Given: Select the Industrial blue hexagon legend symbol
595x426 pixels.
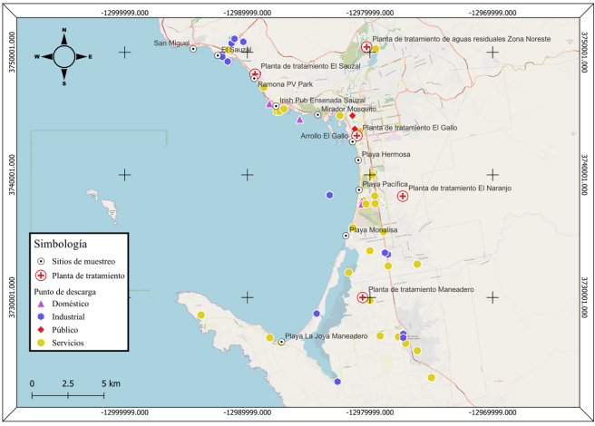Looking at the screenshot, I should pos(40,317).
